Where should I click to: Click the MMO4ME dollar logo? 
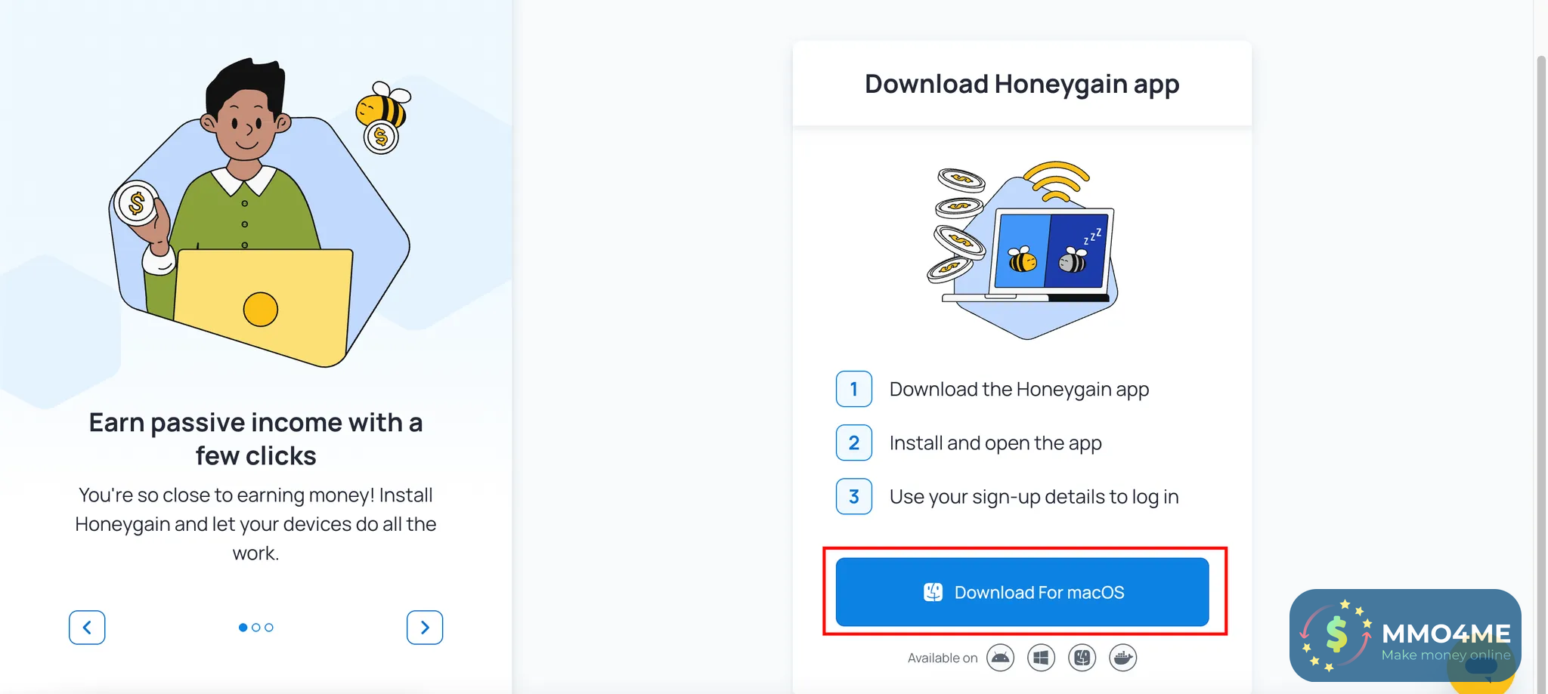[1336, 635]
